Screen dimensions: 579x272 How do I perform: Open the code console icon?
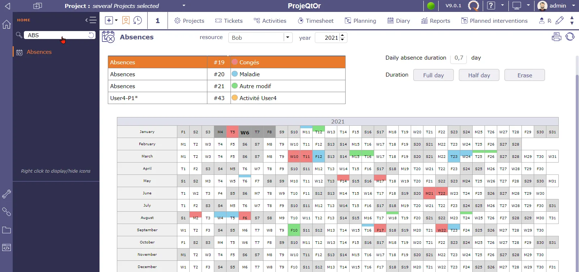tap(7, 248)
